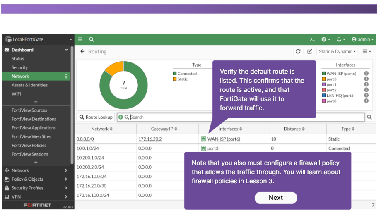Expand Security Profiles menu

pyautogui.click(x=36, y=188)
